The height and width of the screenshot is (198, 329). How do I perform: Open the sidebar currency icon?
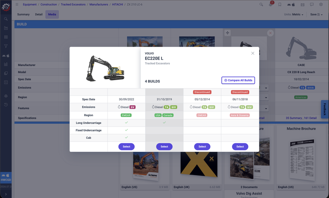(x=6, y=82)
